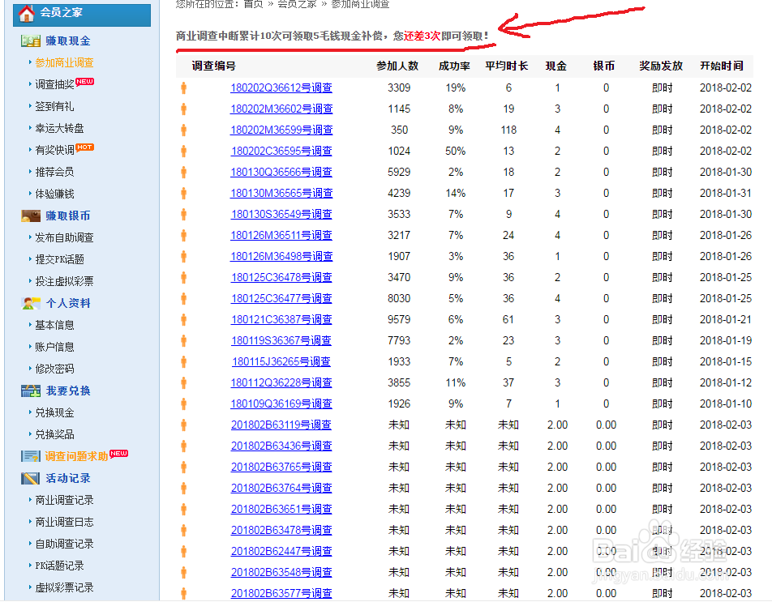The image size is (772, 602).
Task: Open survey link 180130S36549号调查
Action: (281, 215)
